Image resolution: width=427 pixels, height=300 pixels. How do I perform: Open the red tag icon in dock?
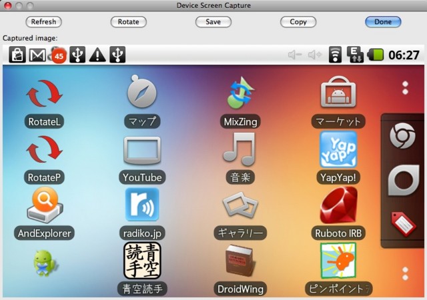click(x=403, y=224)
